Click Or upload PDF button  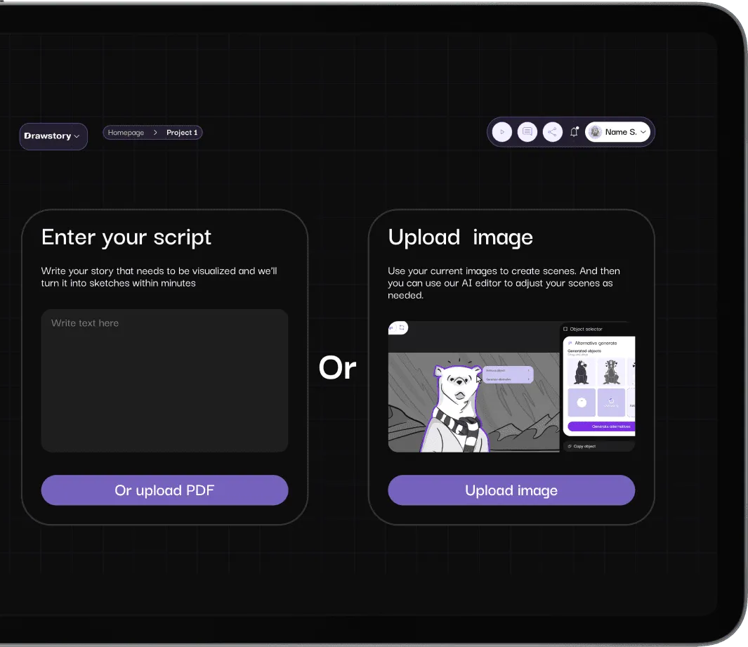pyautogui.click(x=164, y=490)
